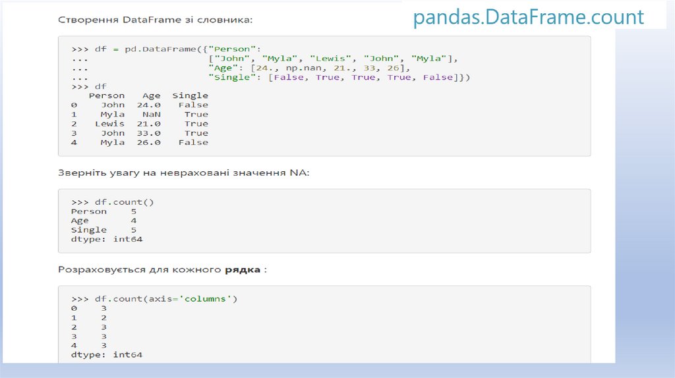Click the text 'Зверніть увагу на невраховані значення NA:'

coord(183,173)
